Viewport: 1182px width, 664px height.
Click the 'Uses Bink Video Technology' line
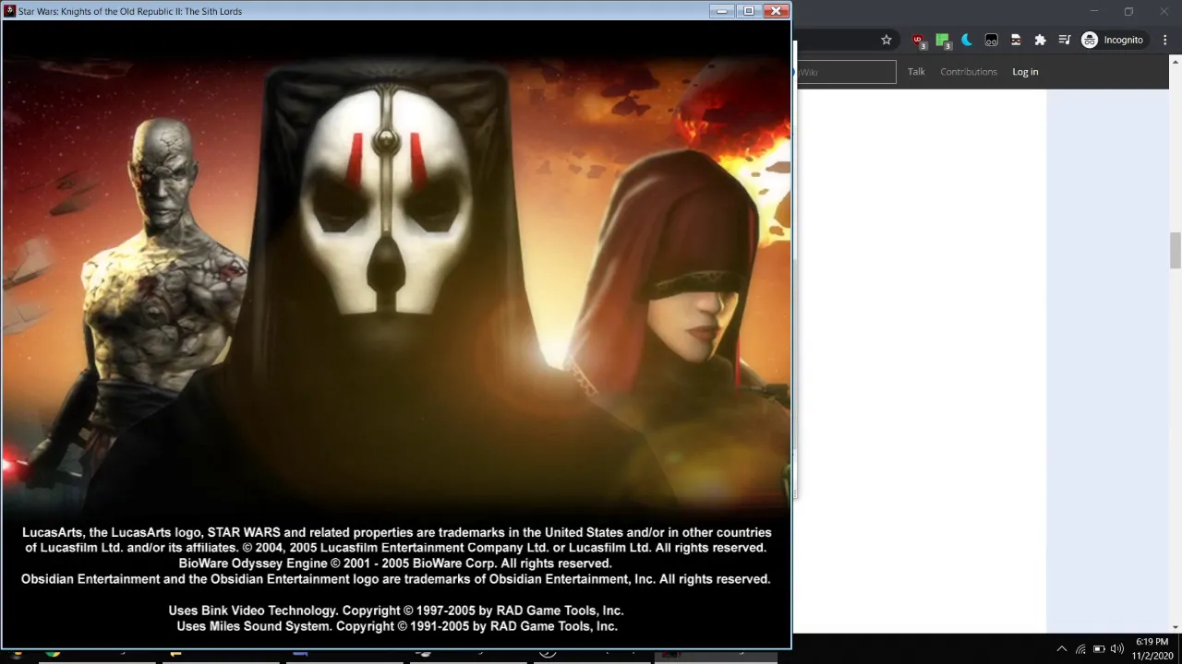click(x=395, y=611)
